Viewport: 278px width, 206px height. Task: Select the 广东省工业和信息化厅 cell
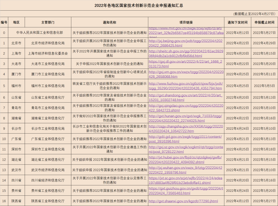(x=48, y=139)
